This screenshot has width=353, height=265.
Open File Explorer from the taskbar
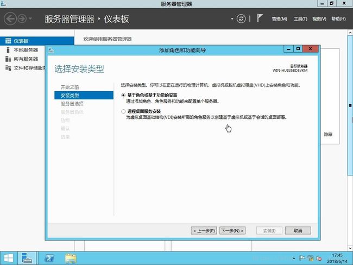71,258
